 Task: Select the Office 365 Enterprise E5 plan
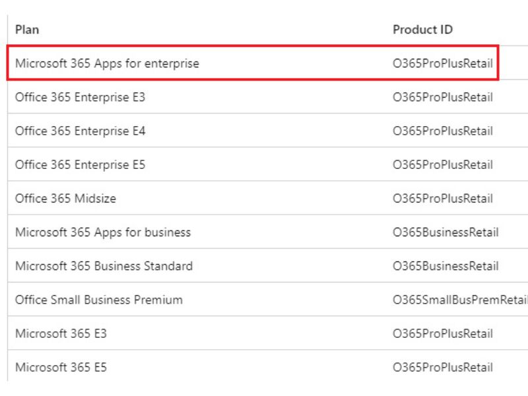coord(80,164)
